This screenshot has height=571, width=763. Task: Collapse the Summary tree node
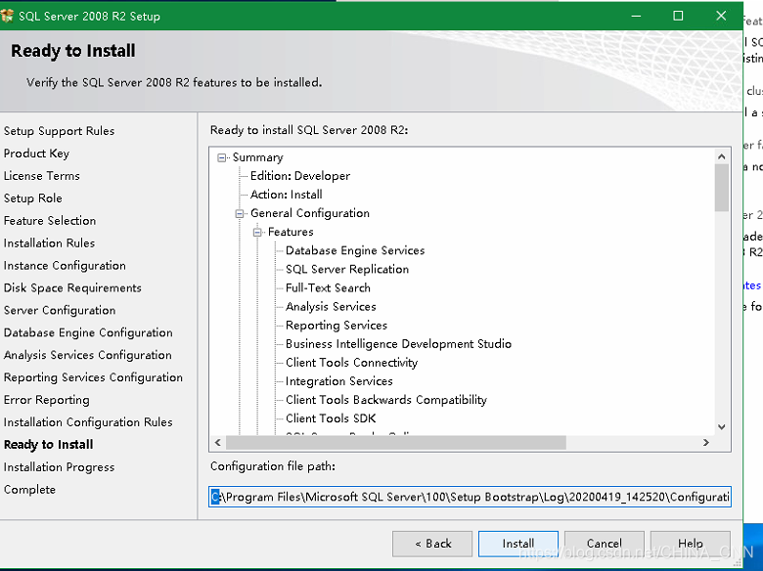(222, 157)
